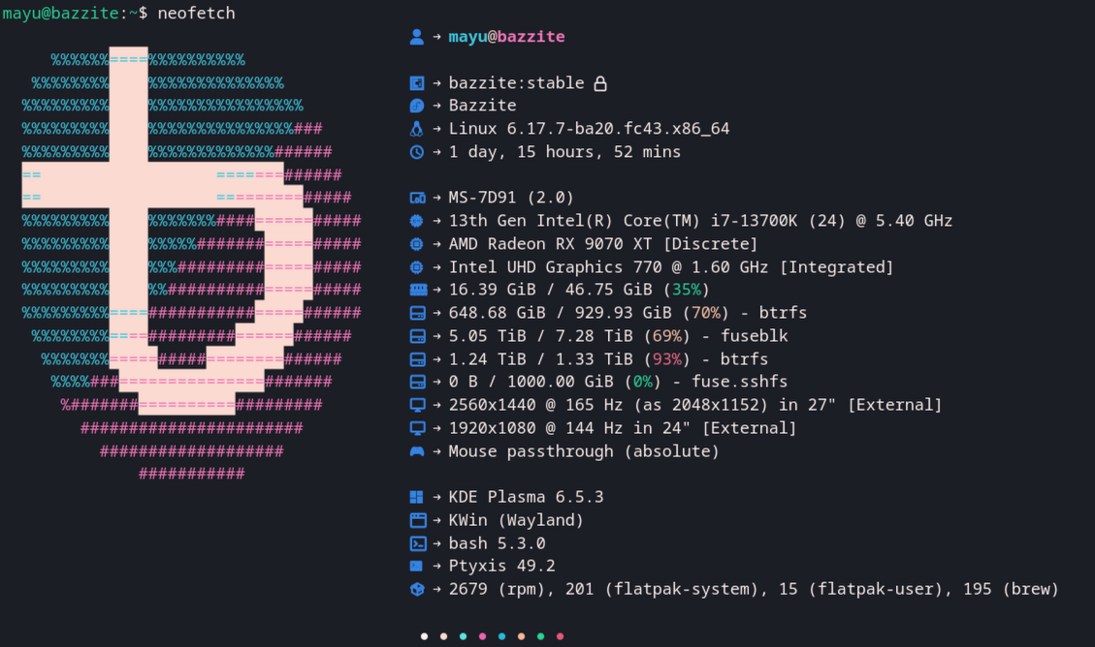Click the '69%' fuseblk usage value

pyautogui.click(x=667, y=336)
